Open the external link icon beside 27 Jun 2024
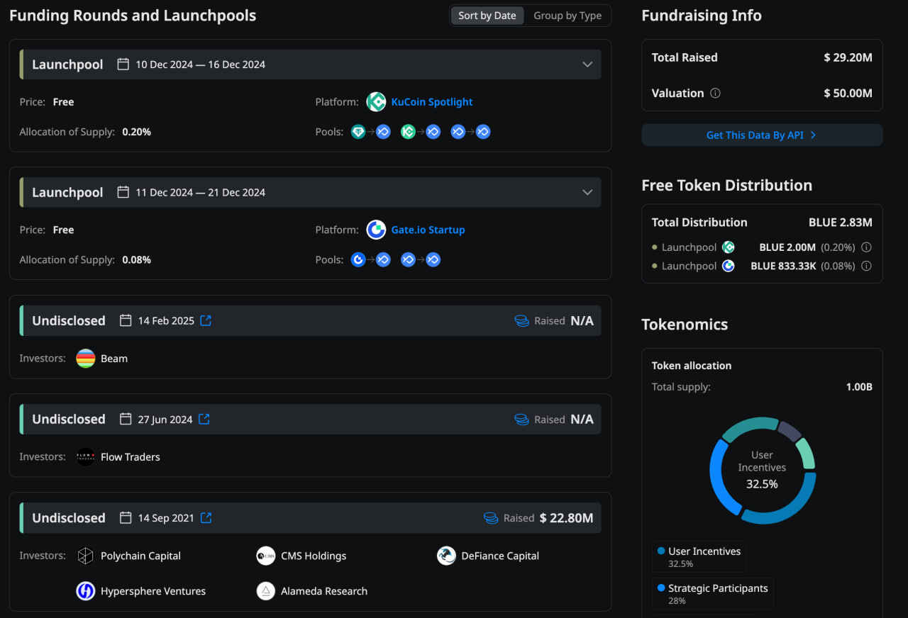This screenshot has width=908, height=618. coord(204,419)
